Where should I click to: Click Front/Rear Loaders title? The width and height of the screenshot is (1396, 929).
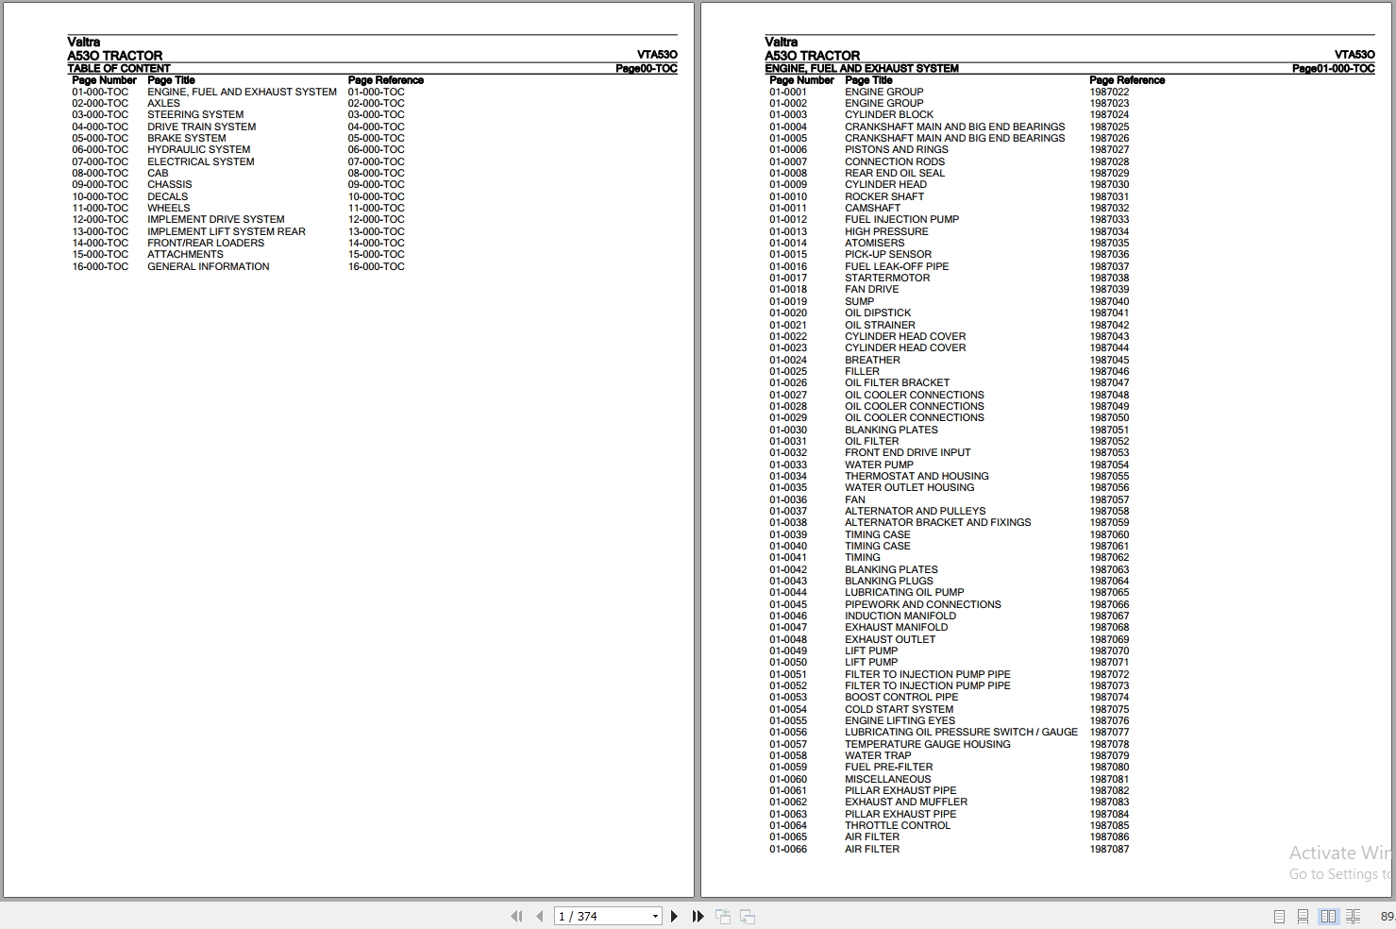coord(206,243)
